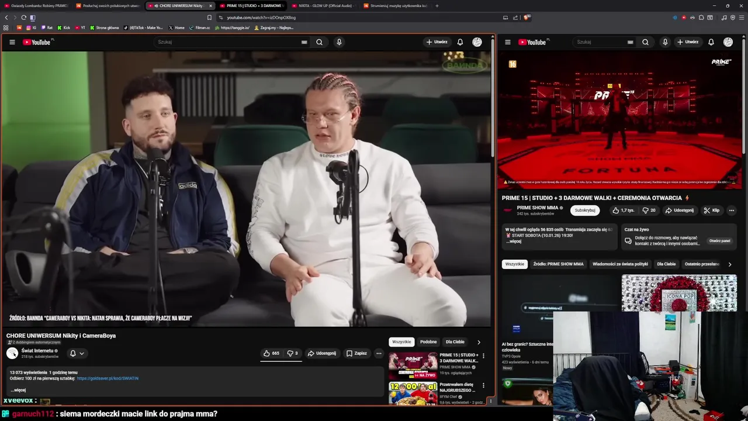Dislike the PRIME 15 livestream
748x421 pixels.
649,210
